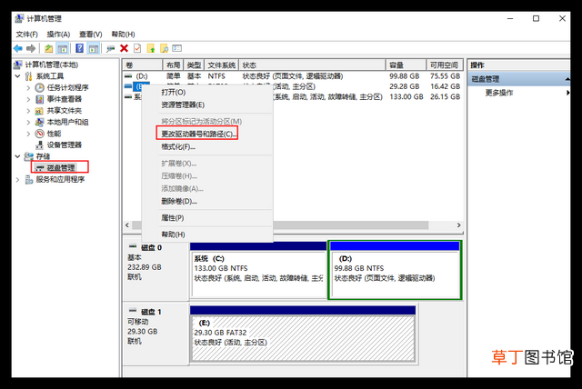Select the (D:) 99.88 GB NTFS partition block
Screen dimensions: 582x389
click(395, 270)
